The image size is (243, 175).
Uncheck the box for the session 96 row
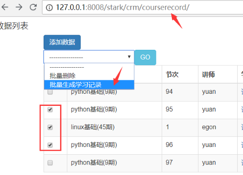pos(50,145)
